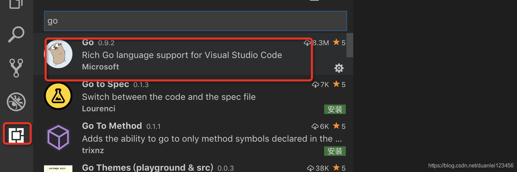Click the star rating of Go to Spec

point(339,84)
